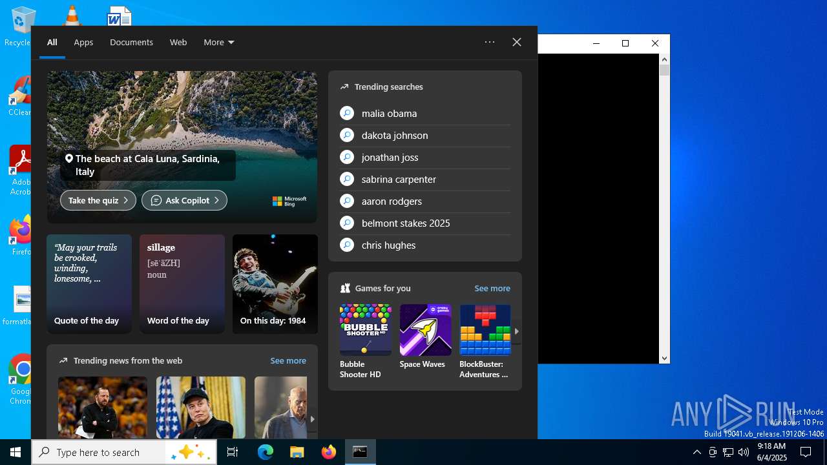Image resolution: width=827 pixels, height=465 pixels.
Task: Click console window scrollbar down arrow
Action: 664,358
